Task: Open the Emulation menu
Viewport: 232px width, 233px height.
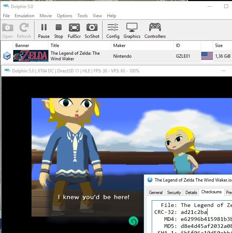Action: click(25, 16)
